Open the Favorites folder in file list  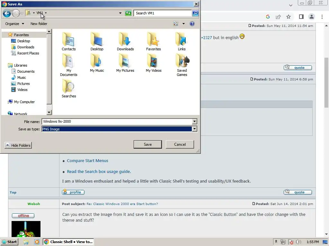point(153,41)
